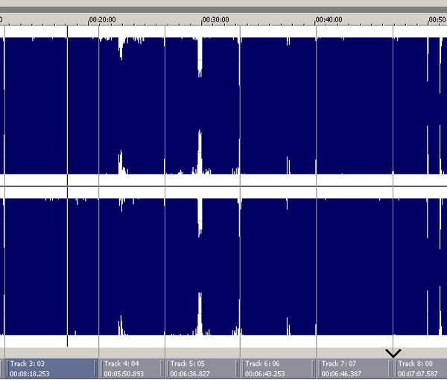Click the Track 6 duration 00:06:43.253
447x380 pixels.
click(x=264, y=373)
